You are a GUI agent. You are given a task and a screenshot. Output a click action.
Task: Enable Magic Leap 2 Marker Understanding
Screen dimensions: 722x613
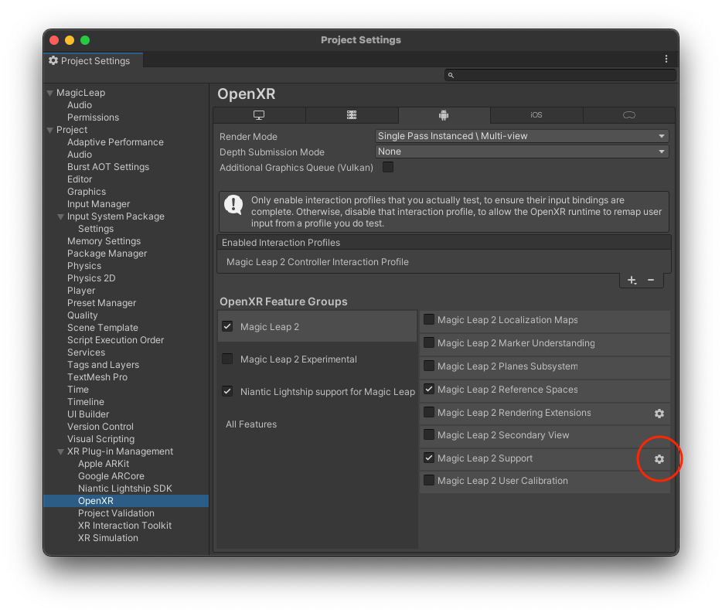tap(429, 342)
